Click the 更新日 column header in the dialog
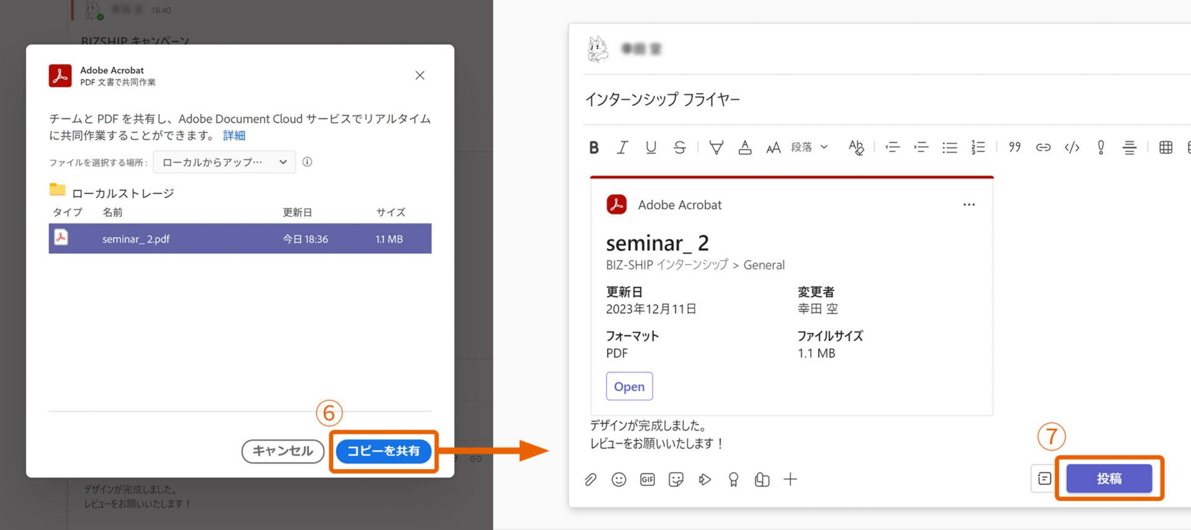This screenshot has height=530, width=1191. click(297, 212)
